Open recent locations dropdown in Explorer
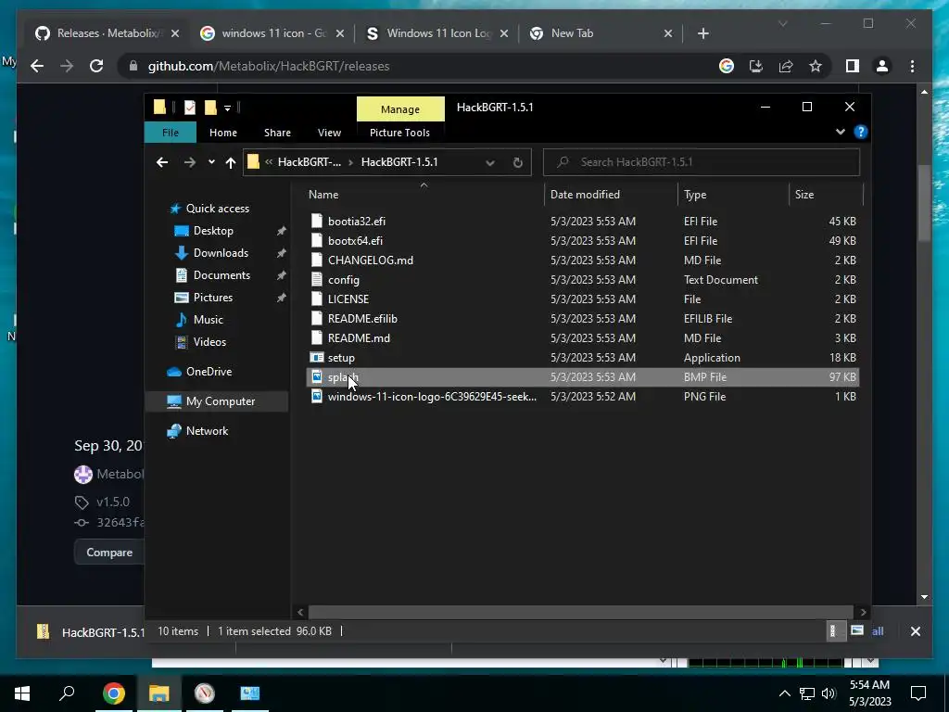 coord(211,162)
